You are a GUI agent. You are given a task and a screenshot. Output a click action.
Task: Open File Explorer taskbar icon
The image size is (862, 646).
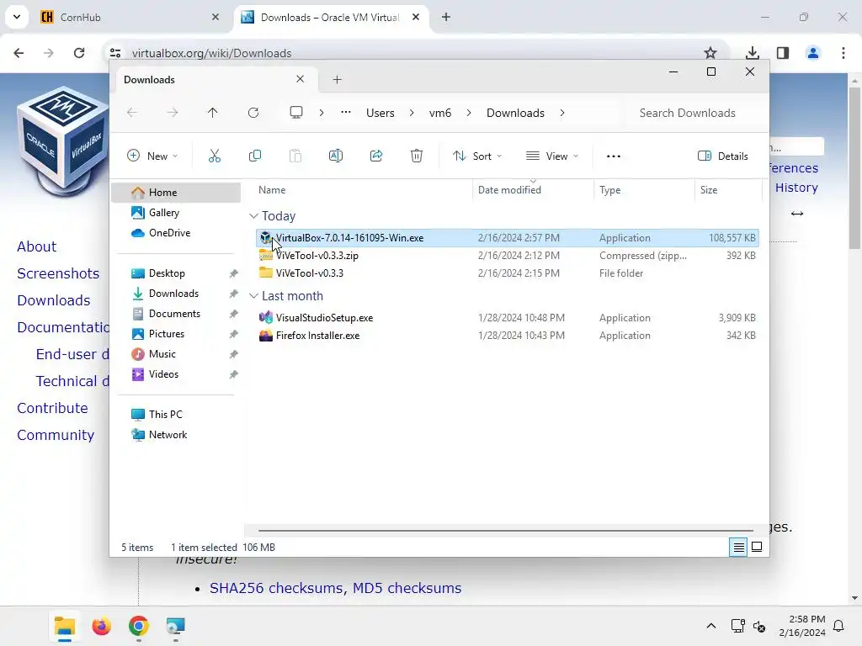click(x=64, y=626)
